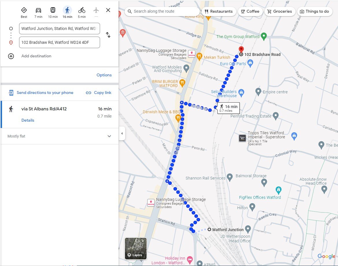
Task: Click the Watford Junction starting point field
Action: pos(60,29)
